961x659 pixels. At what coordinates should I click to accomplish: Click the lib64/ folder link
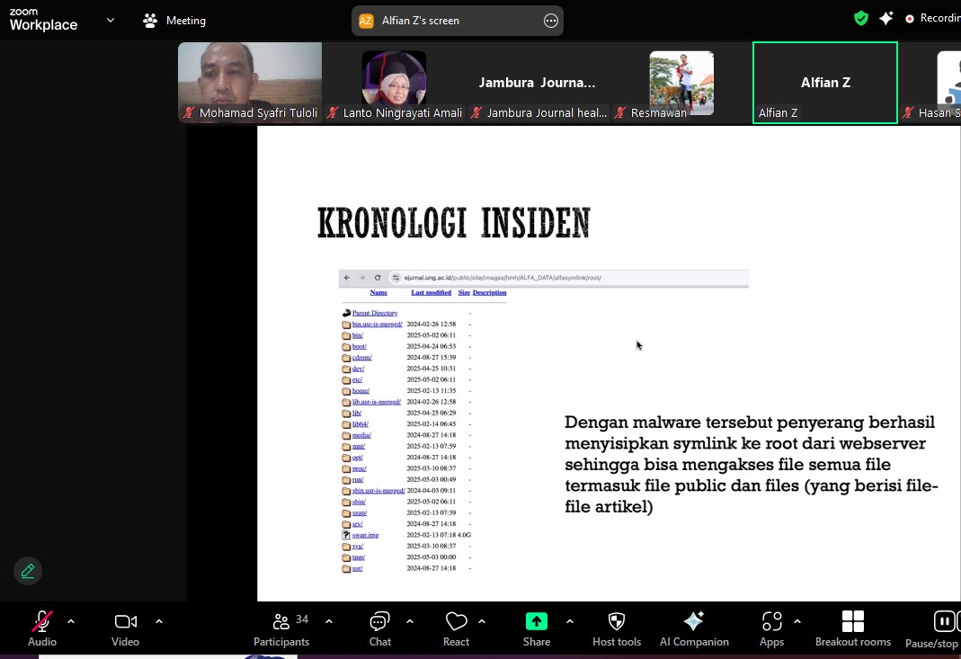click(360, 424)
